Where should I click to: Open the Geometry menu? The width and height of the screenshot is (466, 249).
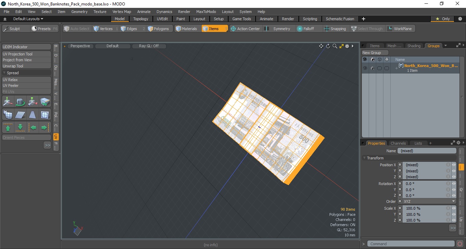79,12
